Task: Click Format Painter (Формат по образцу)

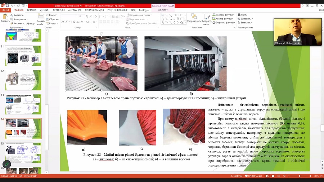Action: 23,23
